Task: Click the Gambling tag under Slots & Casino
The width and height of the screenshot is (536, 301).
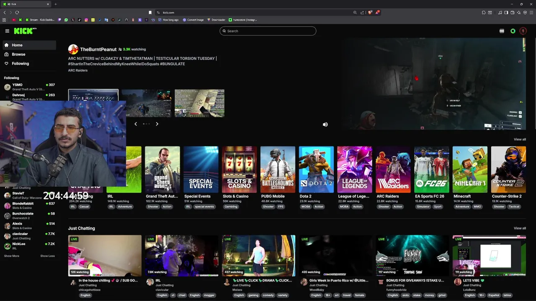Action: (231, 207)
